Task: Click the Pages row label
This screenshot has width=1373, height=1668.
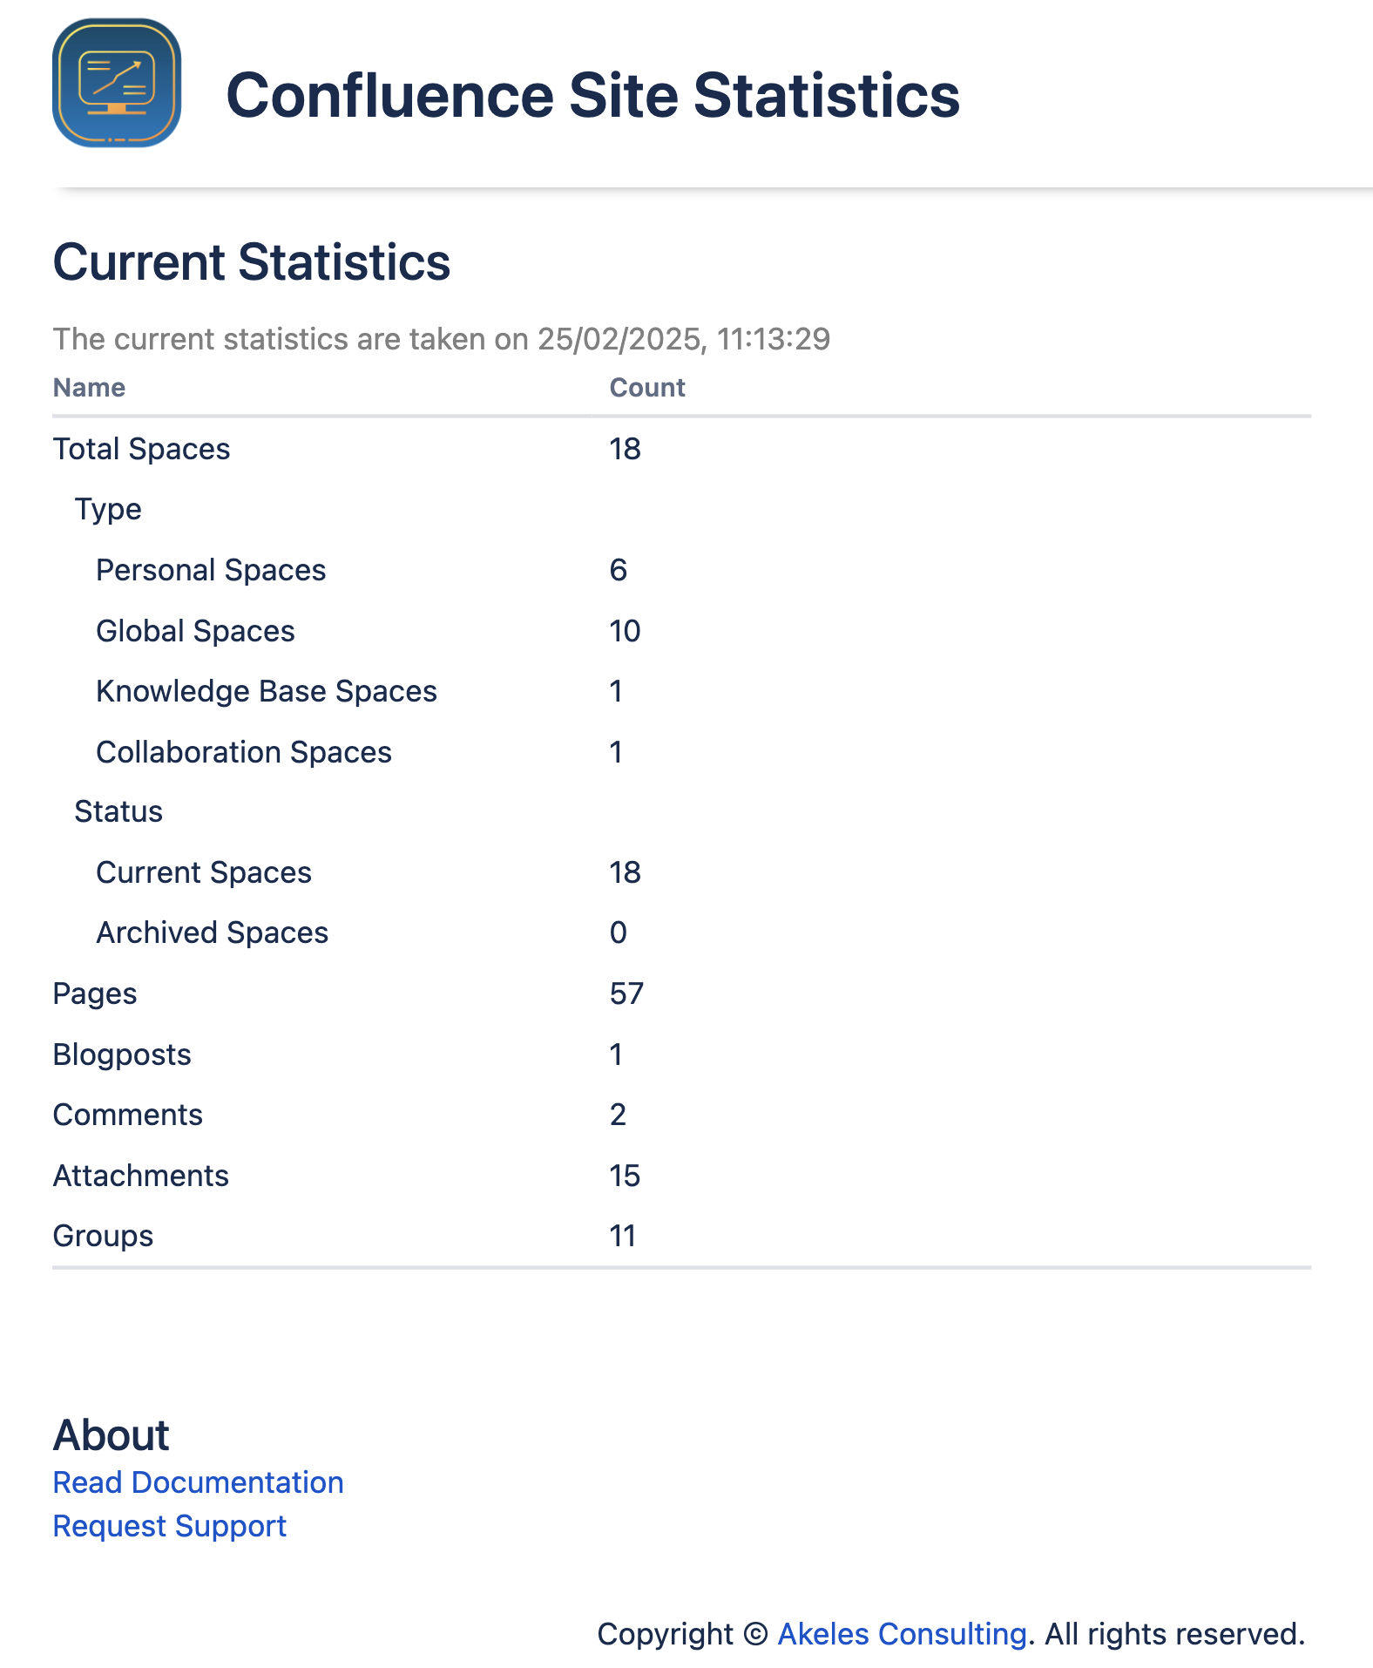Action: point(95,993)
